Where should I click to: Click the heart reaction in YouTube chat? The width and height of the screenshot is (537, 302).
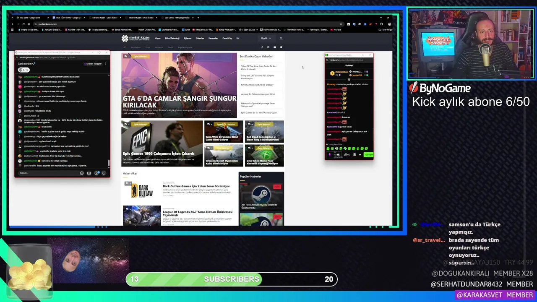pyautogui.click(x=104, y=173)
